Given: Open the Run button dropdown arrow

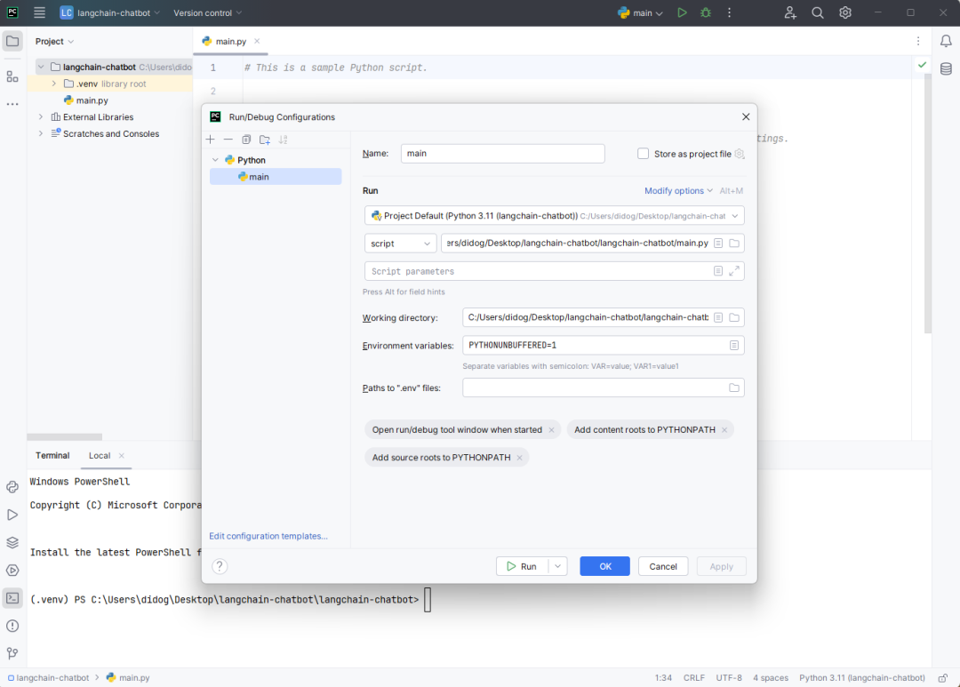Looking at the screenshot, I should tap(557, 566).
